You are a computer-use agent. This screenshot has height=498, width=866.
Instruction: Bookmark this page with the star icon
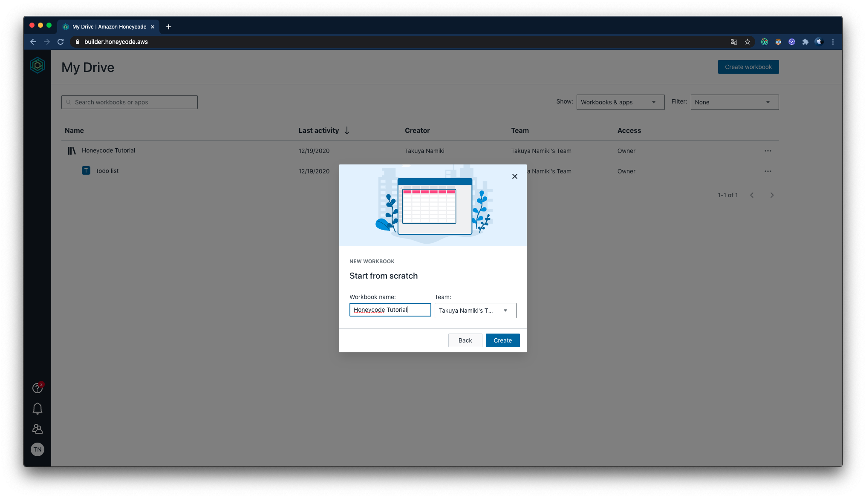pyautogui.click(x=748, y=42)
